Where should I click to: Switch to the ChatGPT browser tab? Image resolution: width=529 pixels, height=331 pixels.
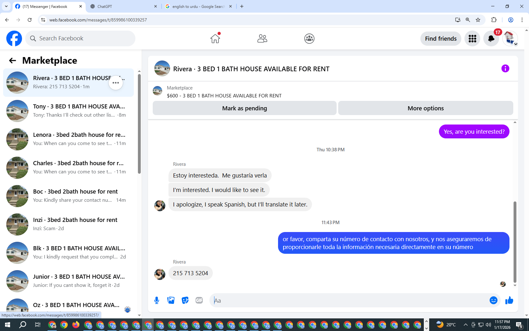123,6
